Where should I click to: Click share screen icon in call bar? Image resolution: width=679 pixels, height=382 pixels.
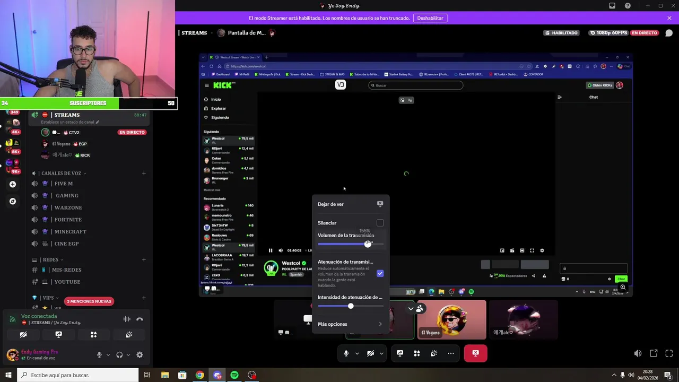pyautogui.click(x=400, y=353)
